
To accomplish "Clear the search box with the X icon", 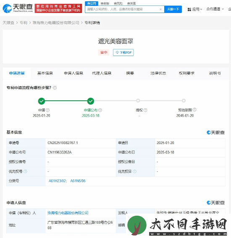I will pos(160,9).
